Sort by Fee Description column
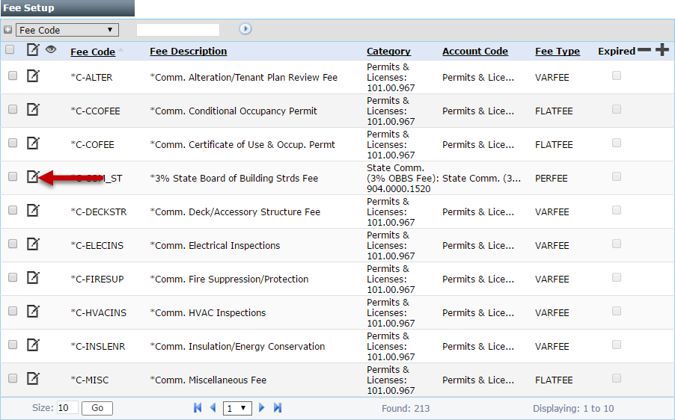 pos(188,51)
